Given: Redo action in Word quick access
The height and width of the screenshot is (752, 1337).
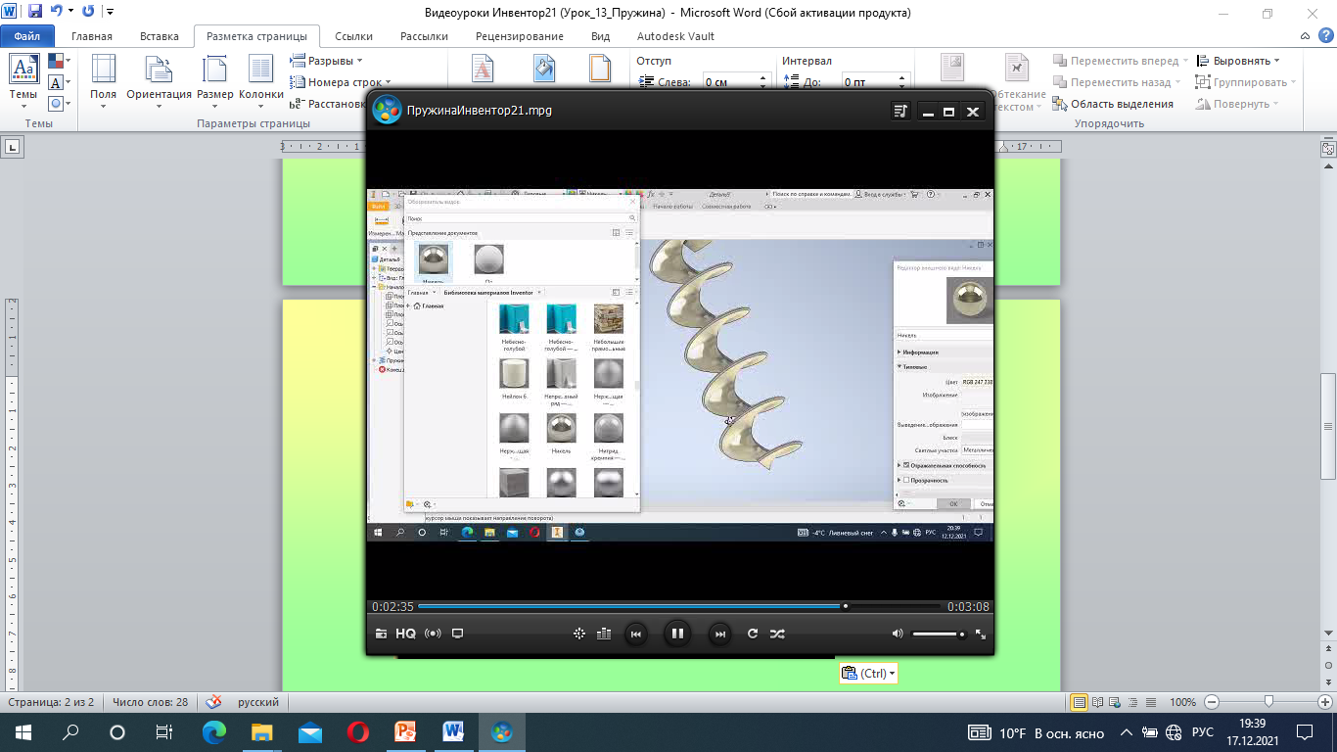Looking at the screenshot, I should coord(88,13).
